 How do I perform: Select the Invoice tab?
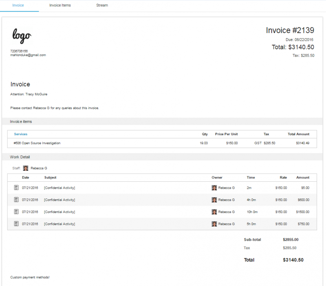click(x=18, y=5)
